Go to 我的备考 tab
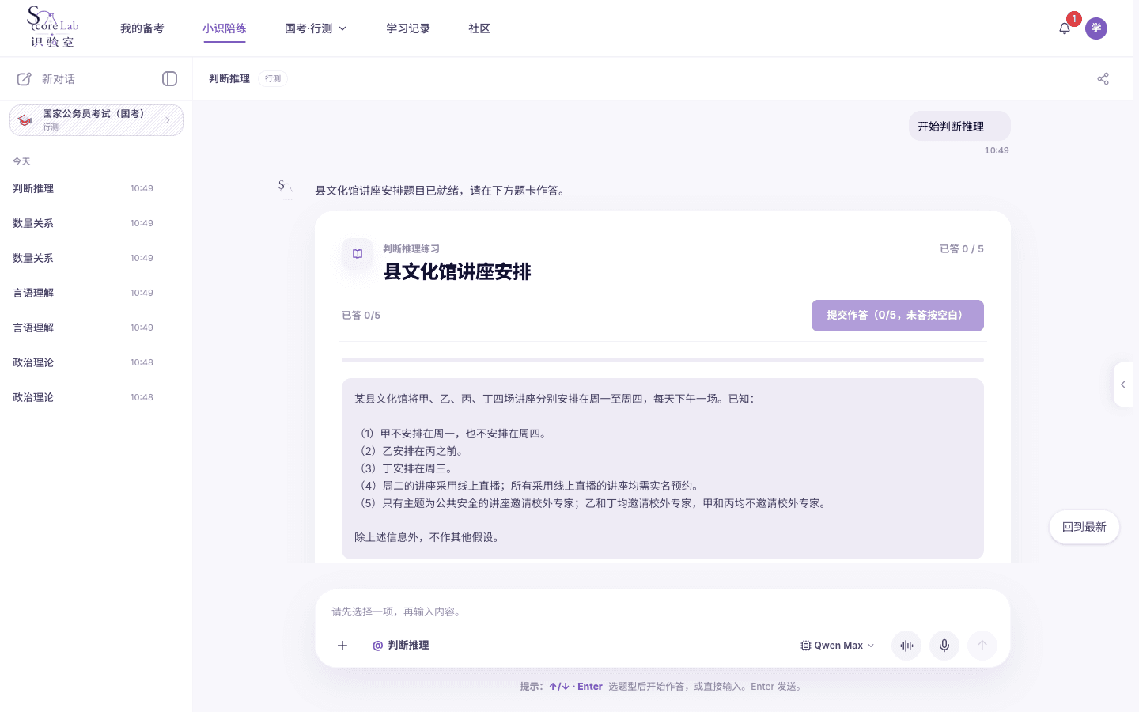The width and height of the screenshot is (1139, 712). click(142, 28)
